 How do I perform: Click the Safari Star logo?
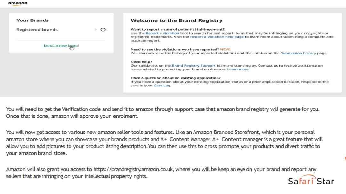point(311,180)
